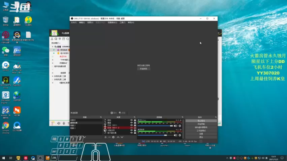Open notification center in system tray
This screenshot has height=161, width=287.
pos(282,158)
